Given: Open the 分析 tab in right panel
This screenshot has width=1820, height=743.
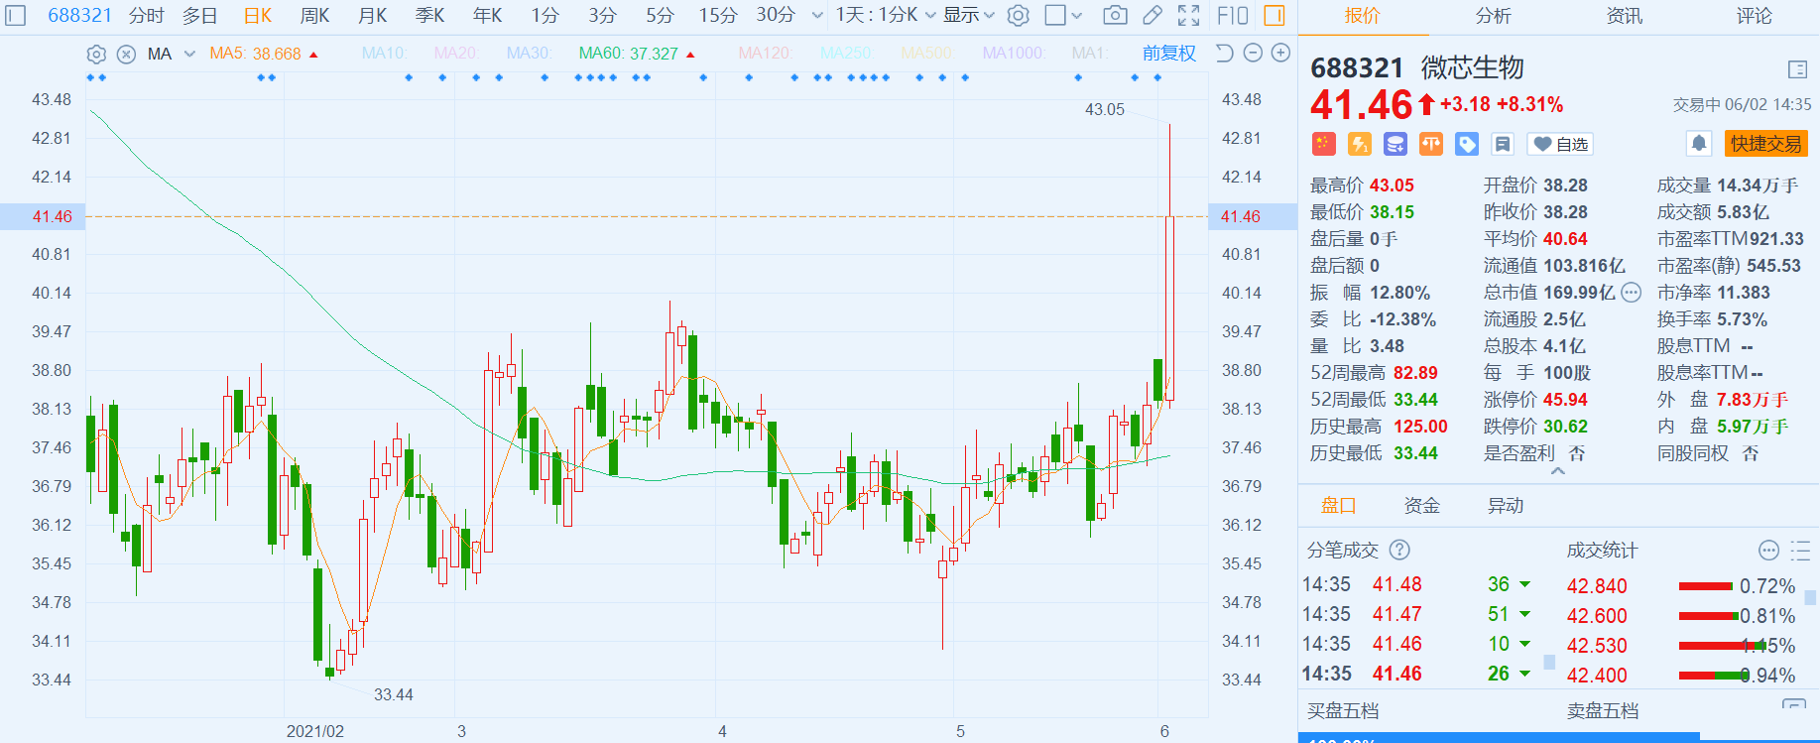Looking at the screenshot, I should (x=1494, y=16).
